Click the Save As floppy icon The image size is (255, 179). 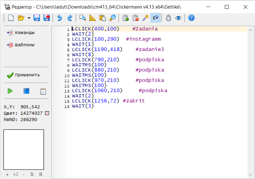click(47, 18)
